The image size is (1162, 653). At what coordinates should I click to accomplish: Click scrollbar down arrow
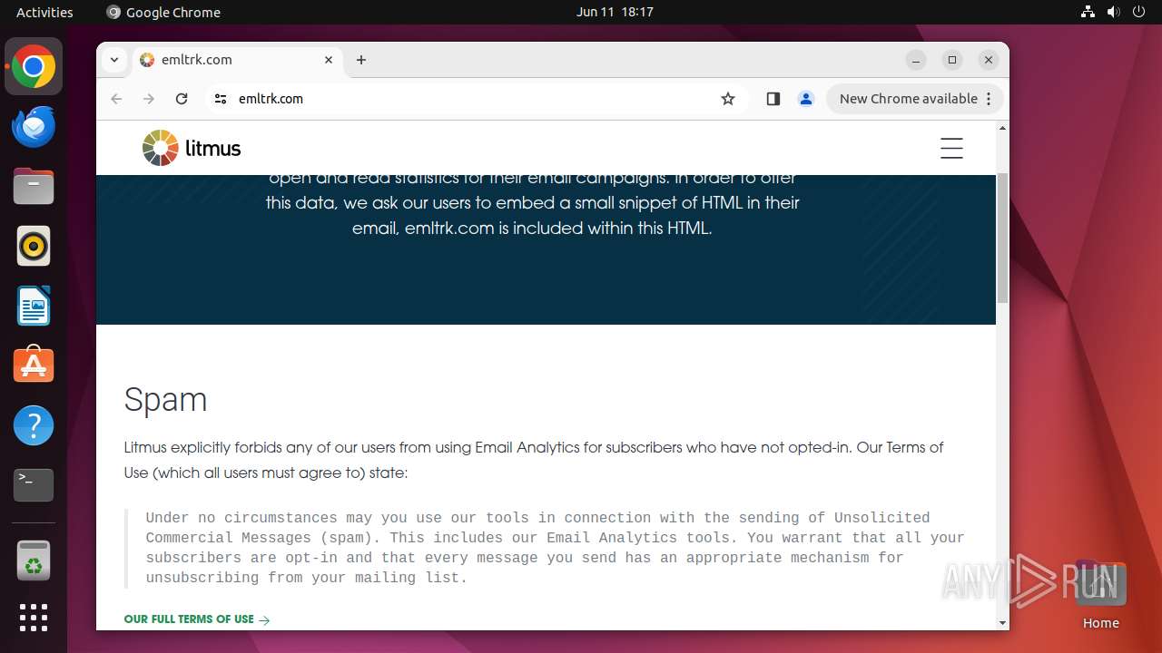point(1002,623)
